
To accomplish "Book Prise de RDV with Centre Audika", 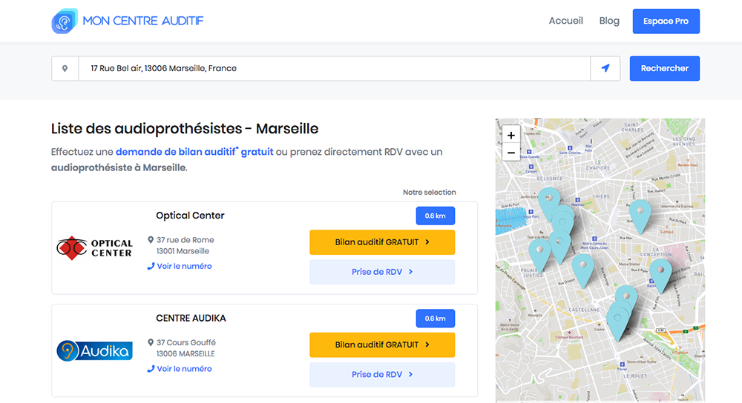I will pos(382,374).
